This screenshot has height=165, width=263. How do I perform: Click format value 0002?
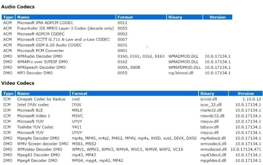[122, 34]
